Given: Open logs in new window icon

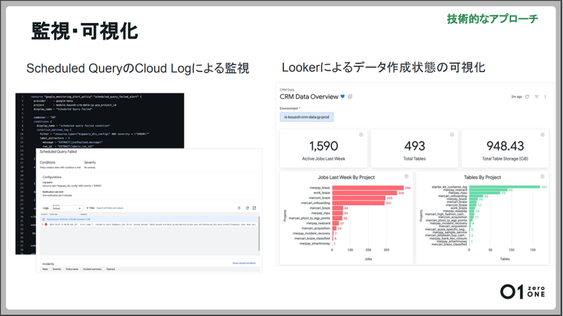Looking at the screenshot, I should click(x=254, y=208).
